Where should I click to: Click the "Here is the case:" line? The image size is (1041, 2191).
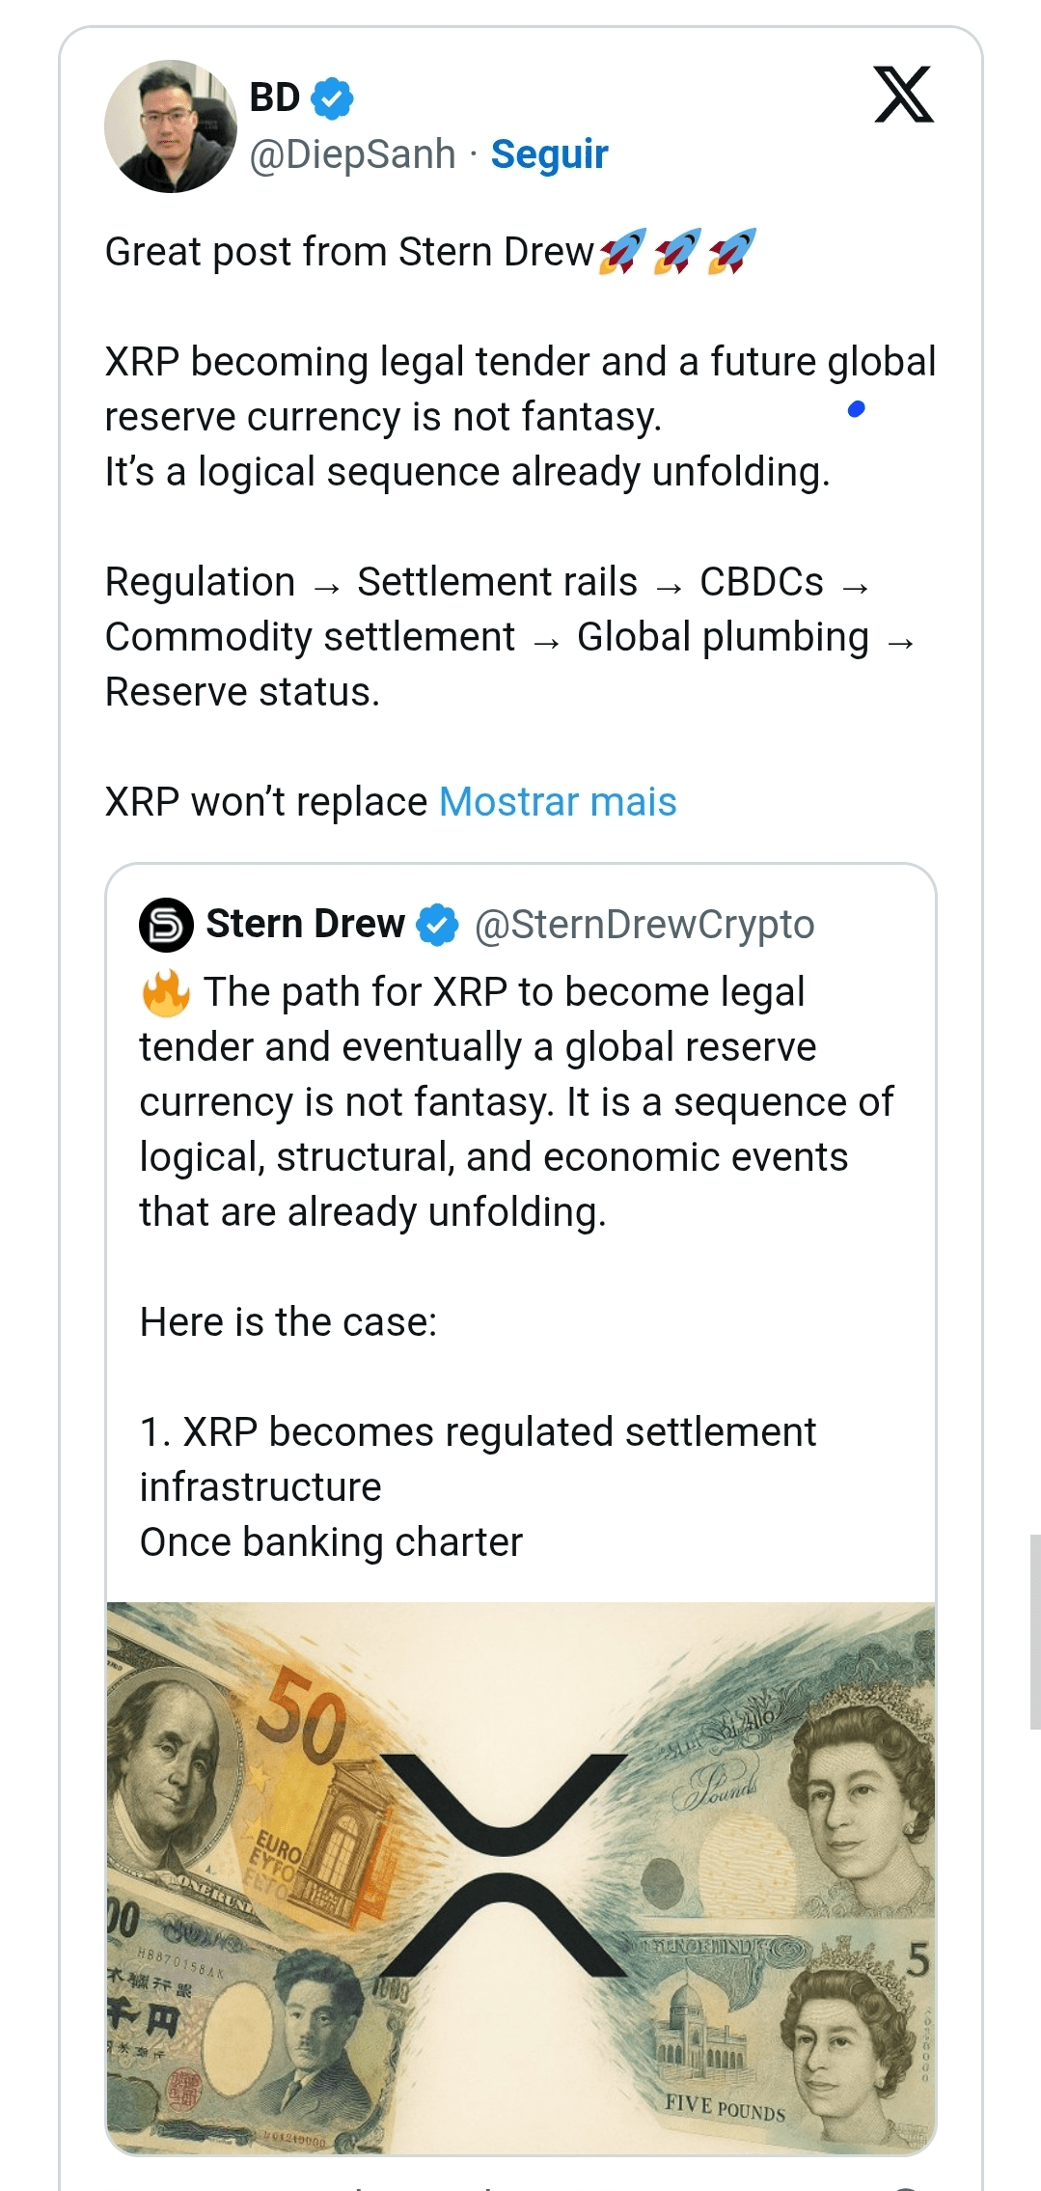click(288, 1322)
